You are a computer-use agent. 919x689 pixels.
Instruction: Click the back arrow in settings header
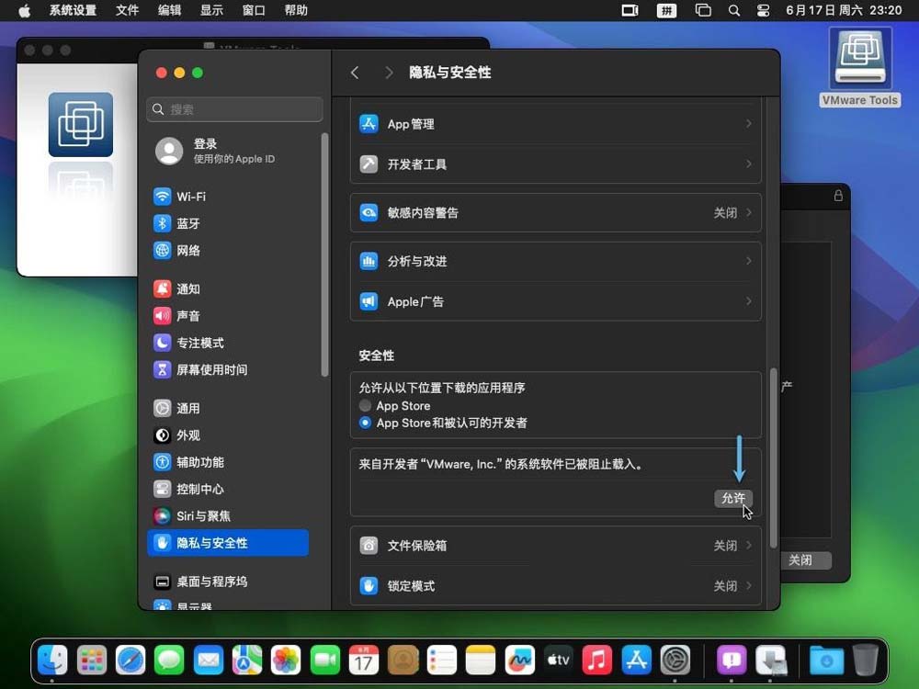click(356, 73)
